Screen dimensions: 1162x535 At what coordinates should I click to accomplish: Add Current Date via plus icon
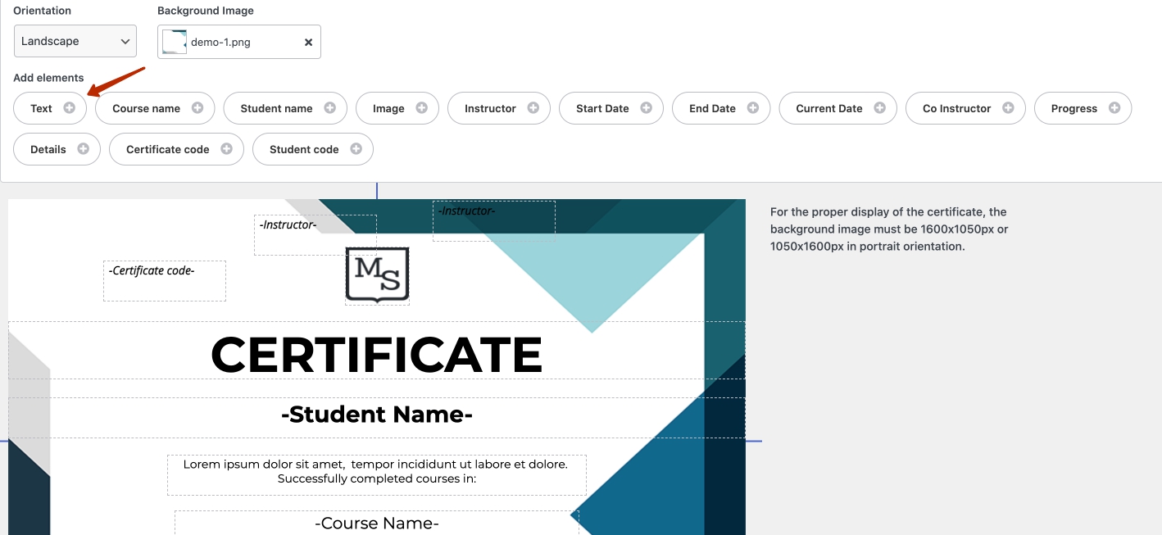[879, 108]
